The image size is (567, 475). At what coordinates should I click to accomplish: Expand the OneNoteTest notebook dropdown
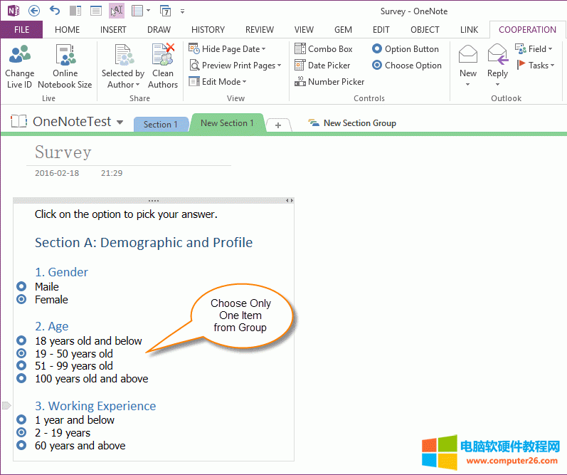[120, 122]
